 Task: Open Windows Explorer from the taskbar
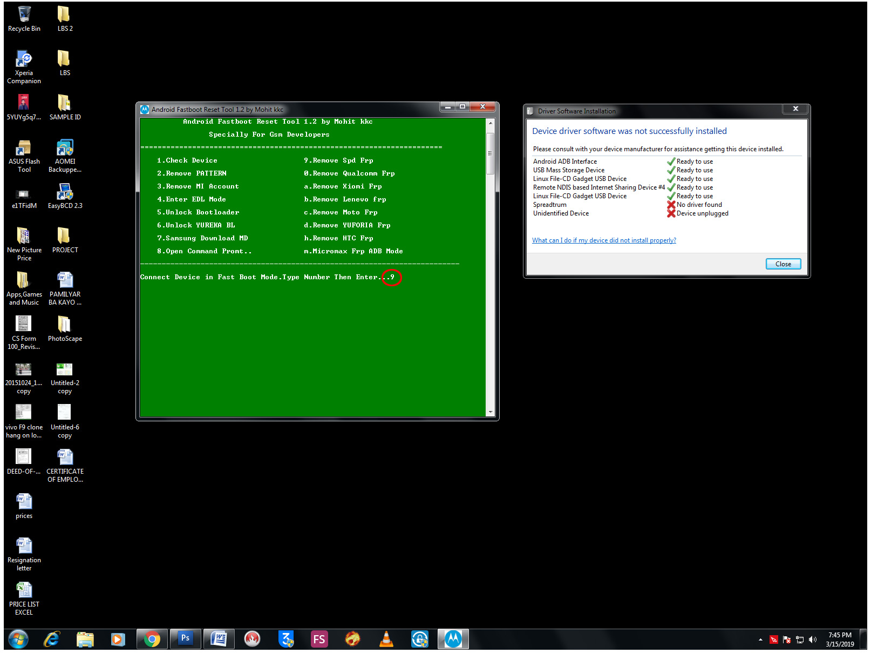85,639
